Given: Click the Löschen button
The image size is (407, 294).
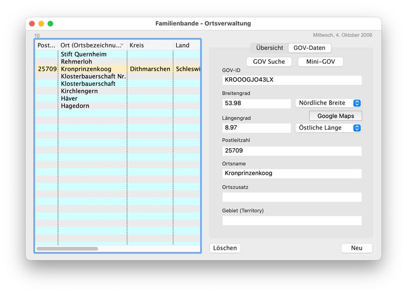Looking at the screenshot, I should pos(225,248).
